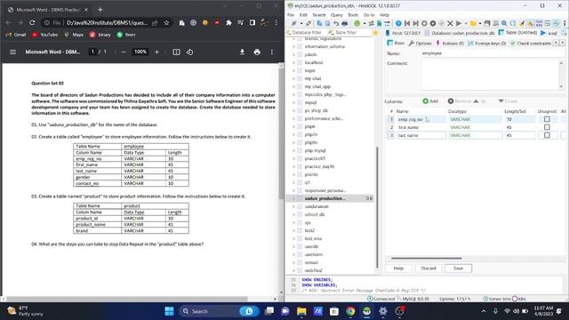Image resolution: width=569 pixels, height=320 pixels.
Task: Switch to the Options tab
Action: coord(420,44)
